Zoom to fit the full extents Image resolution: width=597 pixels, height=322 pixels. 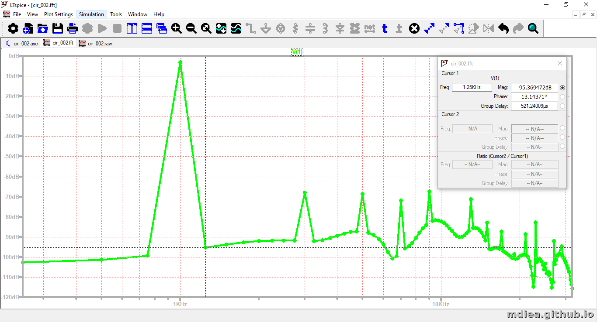click(x=206, y=29)
